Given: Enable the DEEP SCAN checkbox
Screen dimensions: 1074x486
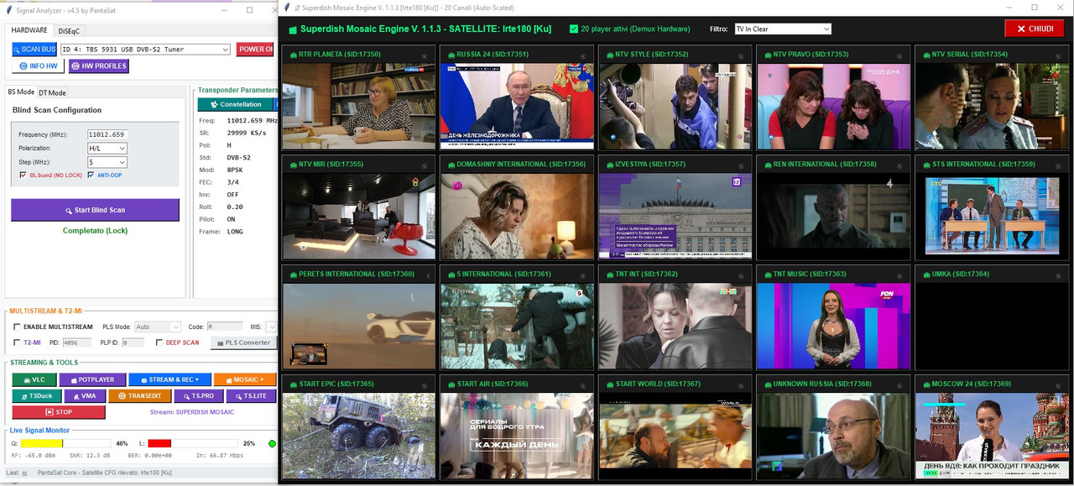Looking at the screenshot, I should (159, 342).
